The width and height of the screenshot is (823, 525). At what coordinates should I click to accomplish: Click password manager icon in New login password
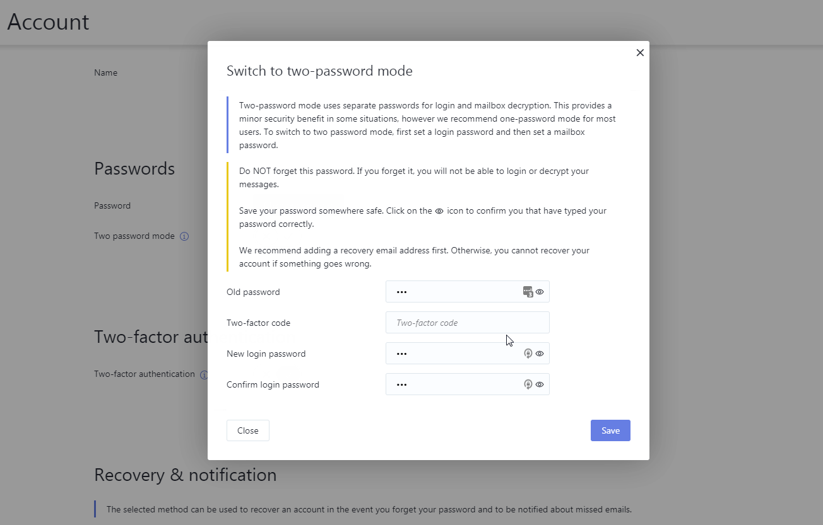pyautogui.click(x=528, y=354)
